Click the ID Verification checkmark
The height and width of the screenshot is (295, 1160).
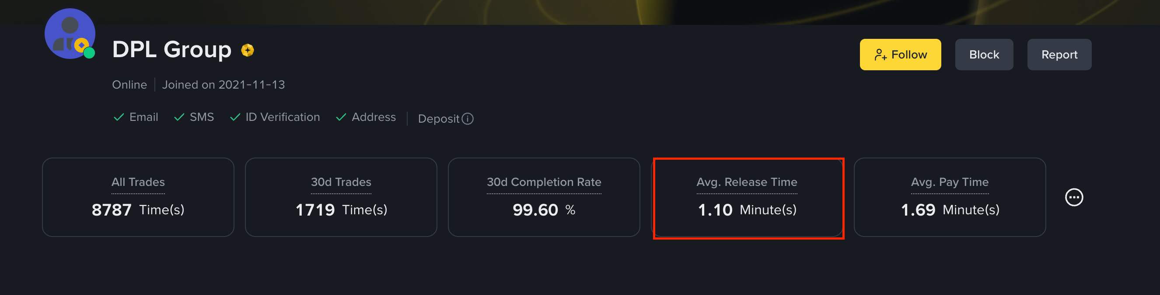click(235, 117)
